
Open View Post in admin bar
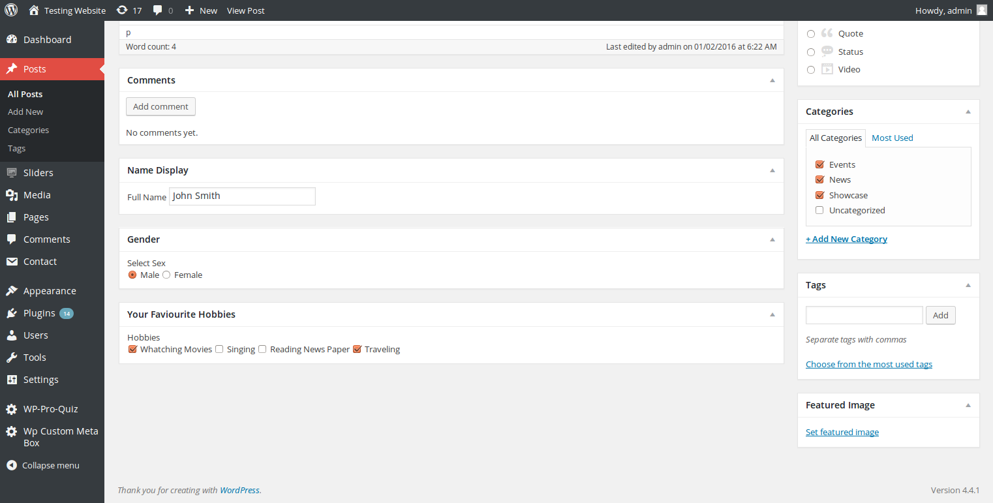[x=246, y=10]
